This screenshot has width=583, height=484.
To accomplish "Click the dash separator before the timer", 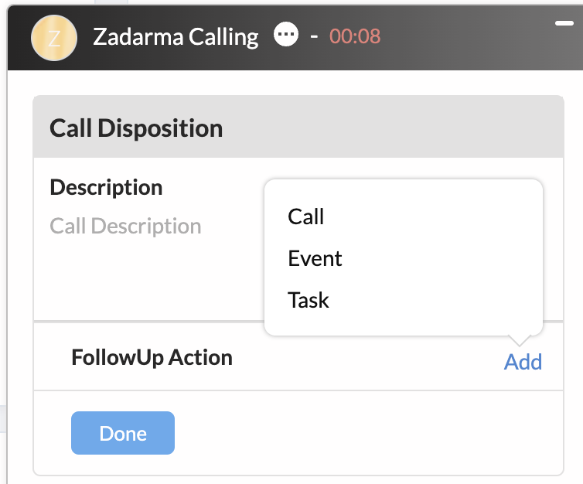I will 315,36.
